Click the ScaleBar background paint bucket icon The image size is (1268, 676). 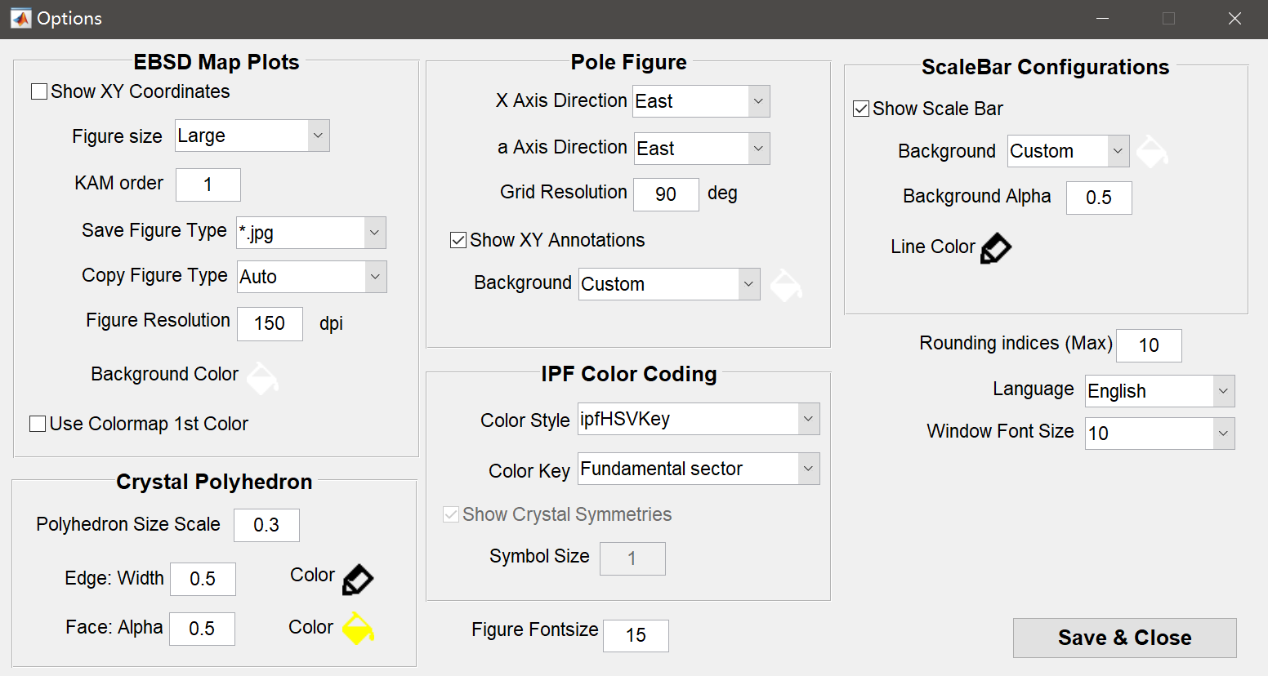click(x=1151, y=152)
